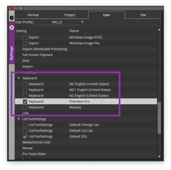Check MC1 English (United States) keyboard checkbox
Screen dimensions: 171x170
coord(25,90)
